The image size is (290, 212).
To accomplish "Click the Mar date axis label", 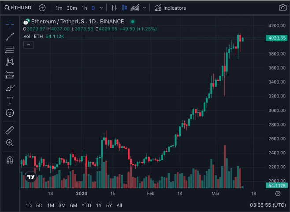I will 215,193.
